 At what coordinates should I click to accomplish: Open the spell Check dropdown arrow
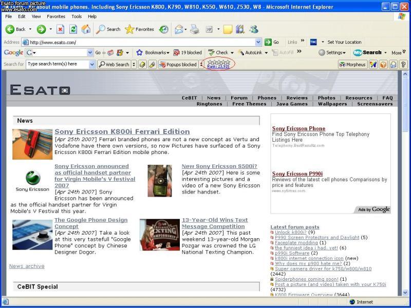point(232,53)
